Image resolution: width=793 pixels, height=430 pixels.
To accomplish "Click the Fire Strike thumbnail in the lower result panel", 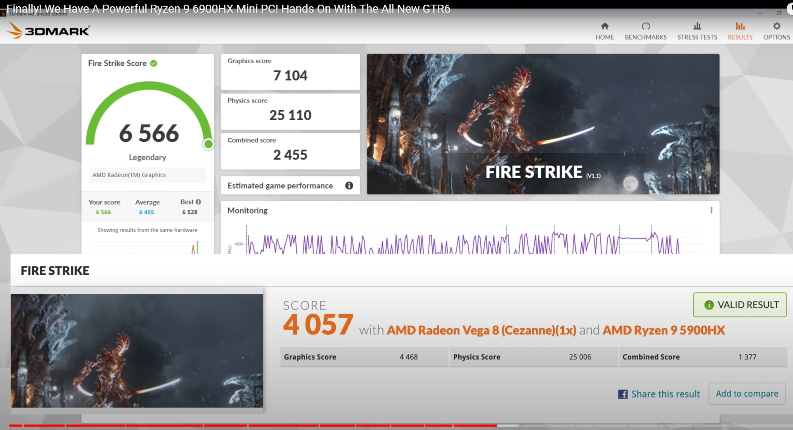I will click(137, 351).
